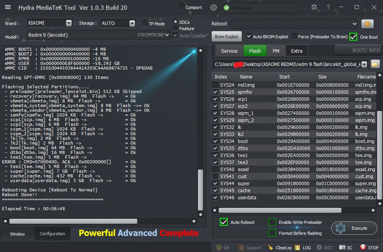Click the Elapsed Time log line
The height and width of the screenshot is (252, 383).
click(x=34, y=209)
